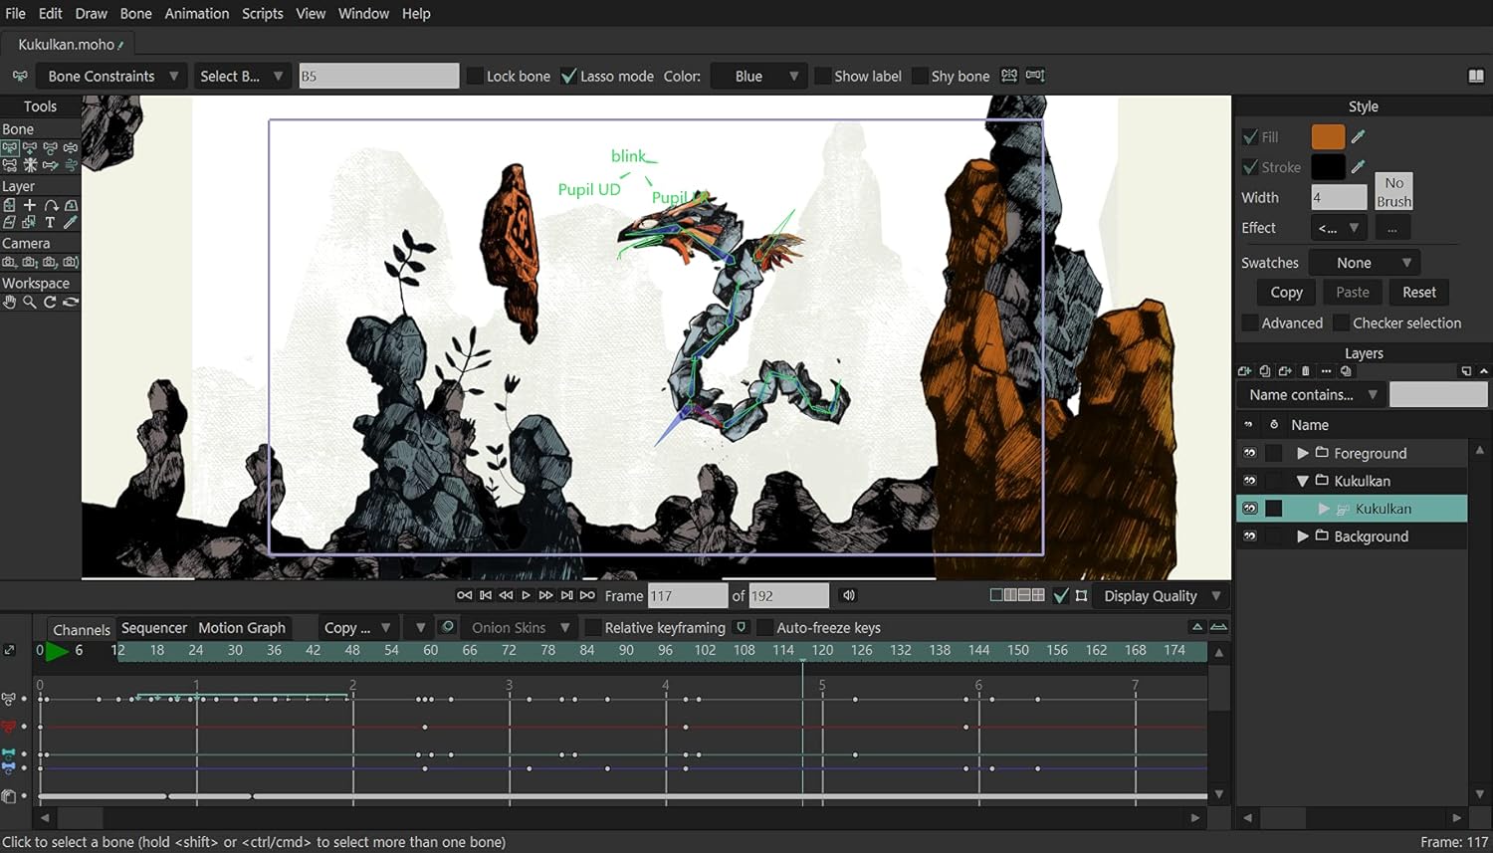Viewport: 1493px width, 853px height.
Task: Turn on Auto-freeze keys
Action: point(765,628)
